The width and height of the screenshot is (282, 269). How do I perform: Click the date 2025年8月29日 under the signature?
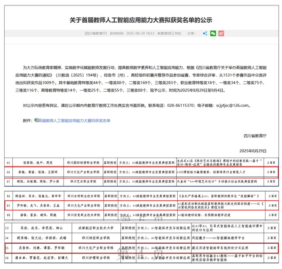click(253, 151)
